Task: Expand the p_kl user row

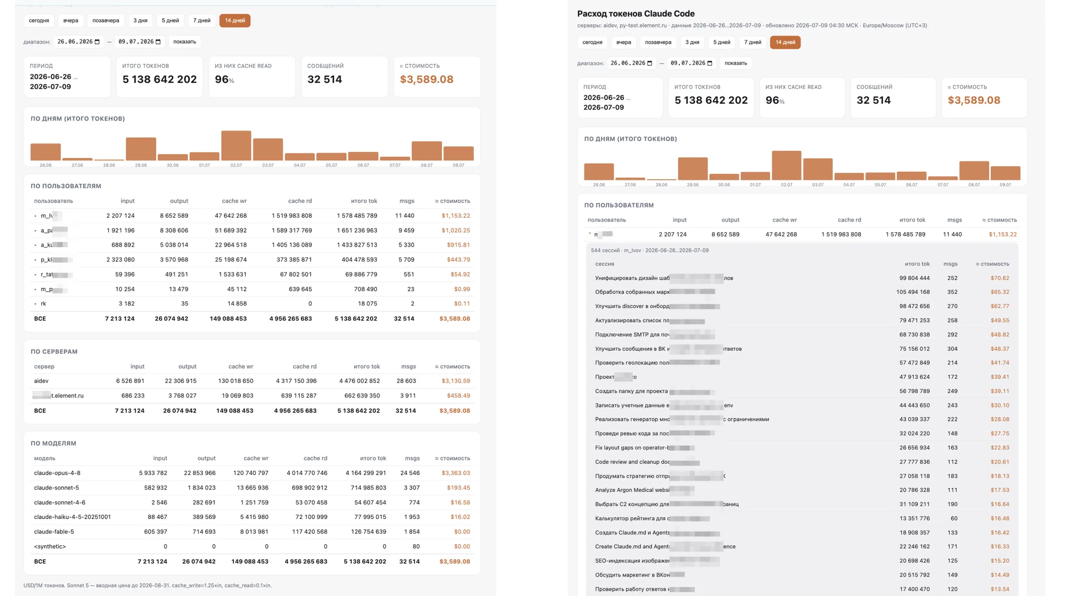Action: point(36,260)
